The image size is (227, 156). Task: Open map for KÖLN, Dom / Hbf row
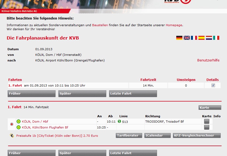point(206,121)
